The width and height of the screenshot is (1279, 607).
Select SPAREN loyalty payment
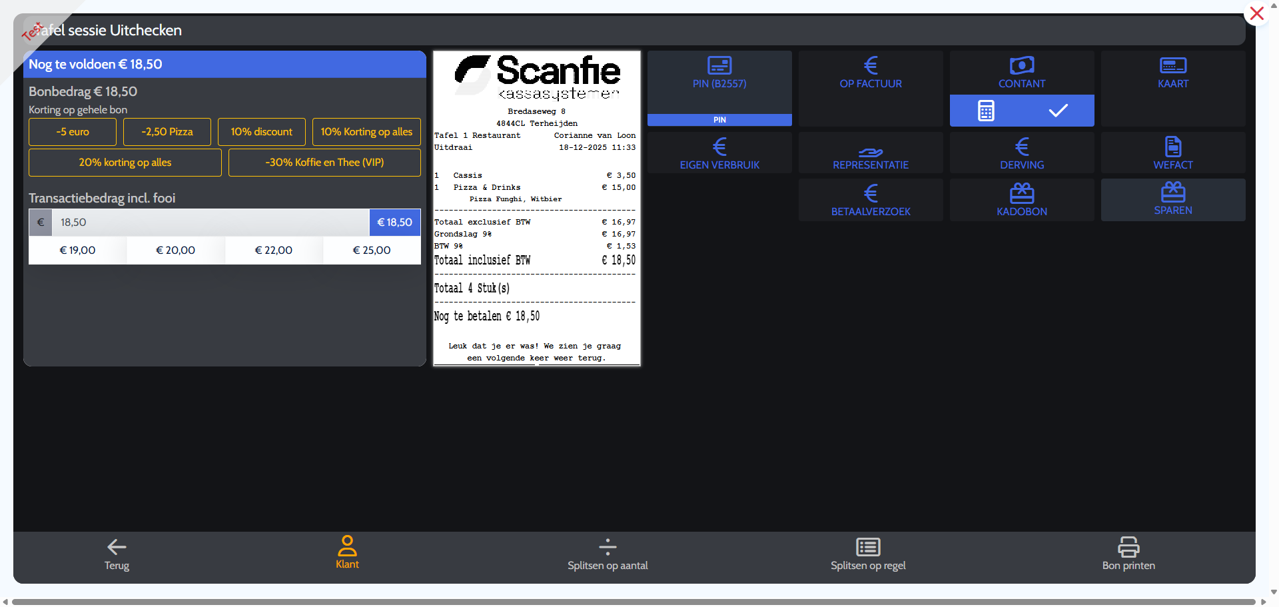[x=1172, y=200]
